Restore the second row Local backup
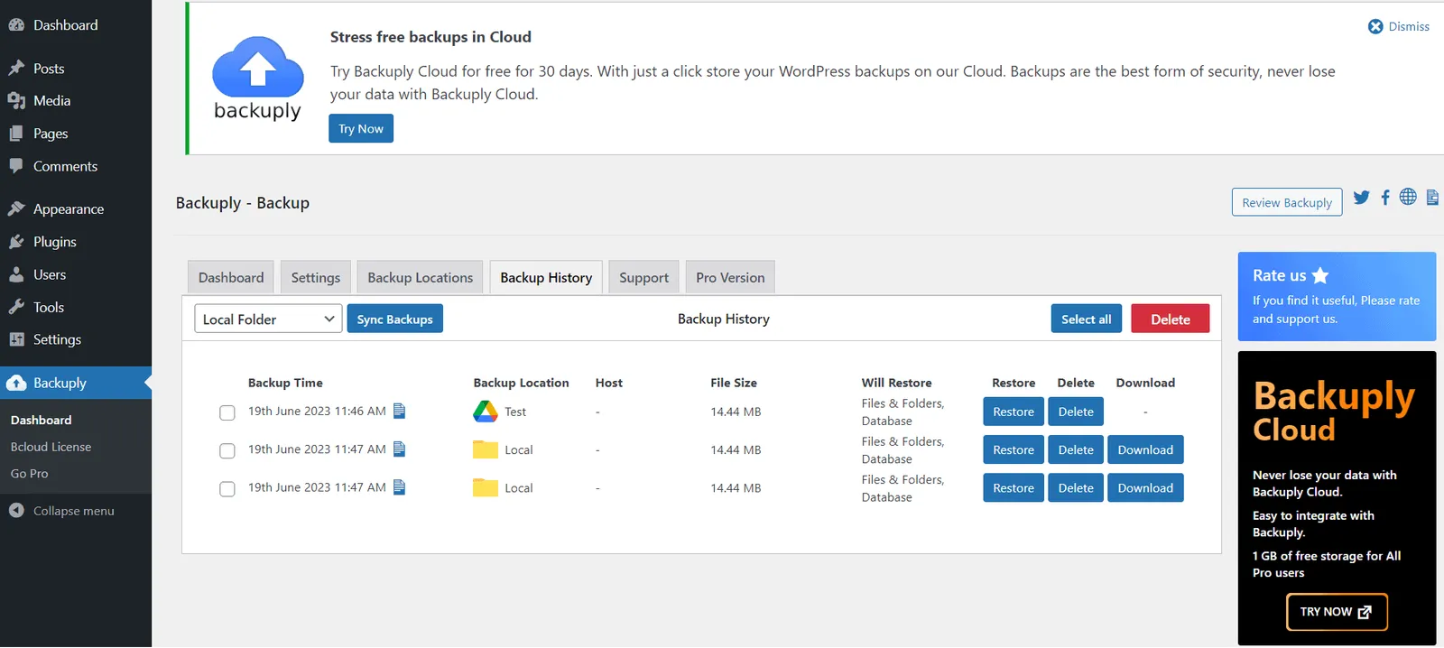This screenshot has width=1444, height=648. pos(1014,449)
